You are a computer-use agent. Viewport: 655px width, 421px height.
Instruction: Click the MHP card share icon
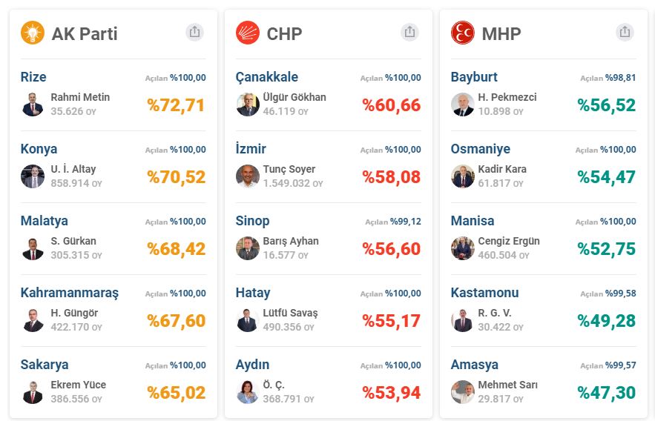coord(625,32)
